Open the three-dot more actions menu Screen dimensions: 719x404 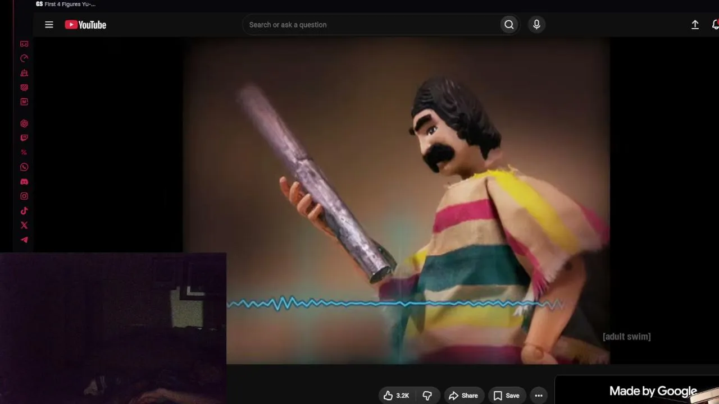tap(539, 396)
